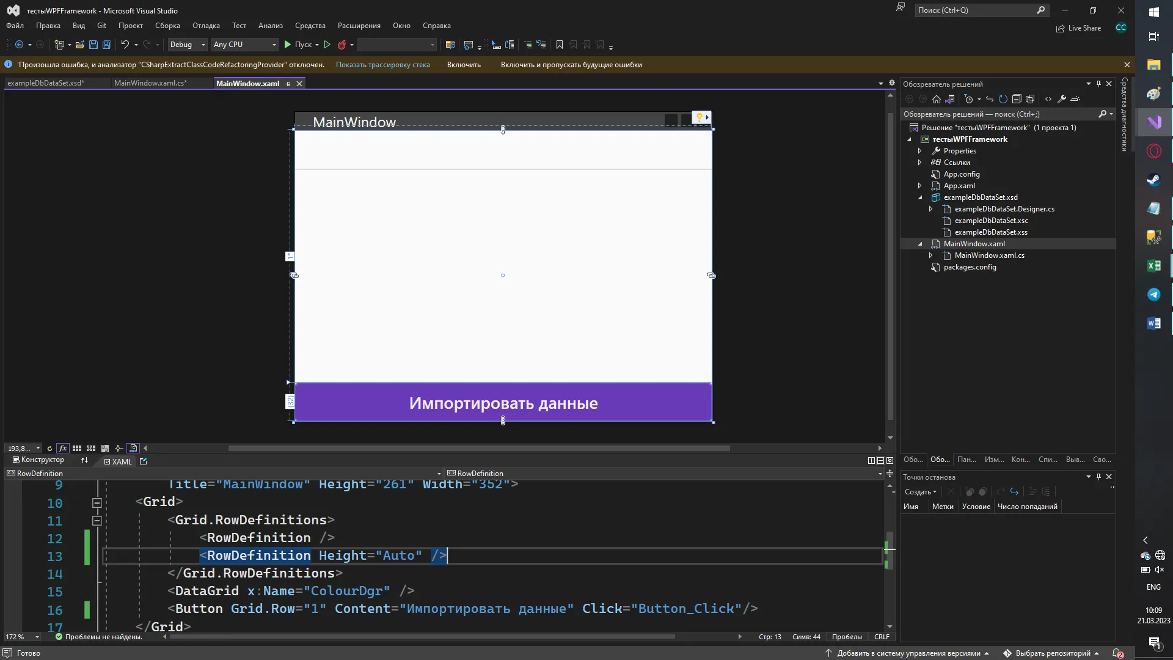This screenshot has height=660, width=1173.
Task: Click the navigate backward arrow icon
Action: [x=19, y=45]
